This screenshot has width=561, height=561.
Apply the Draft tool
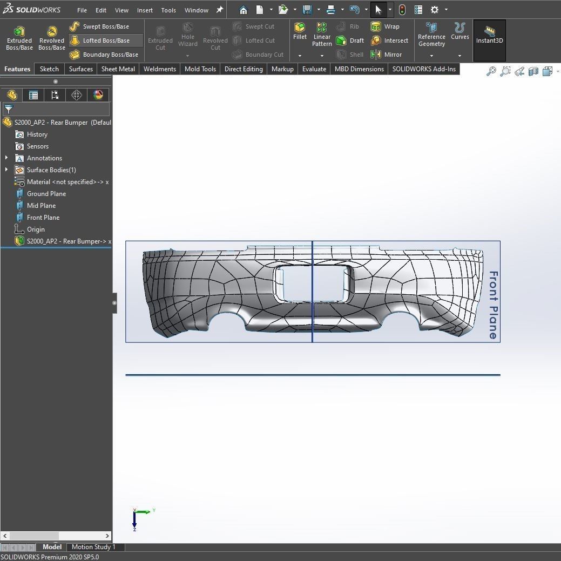pyautogui.click(x=350, y=40)
